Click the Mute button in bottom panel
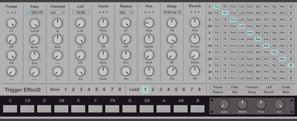Screen dimensions: 297x121 [286, 92]
